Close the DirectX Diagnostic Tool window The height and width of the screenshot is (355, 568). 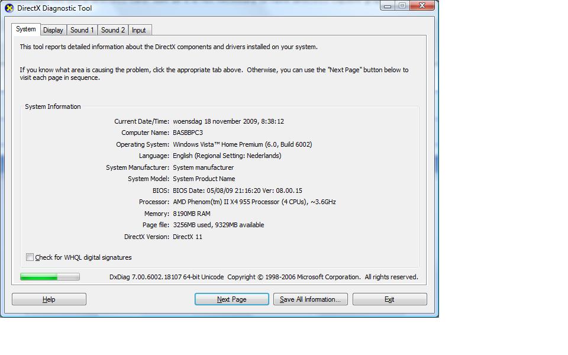point(422,6)
